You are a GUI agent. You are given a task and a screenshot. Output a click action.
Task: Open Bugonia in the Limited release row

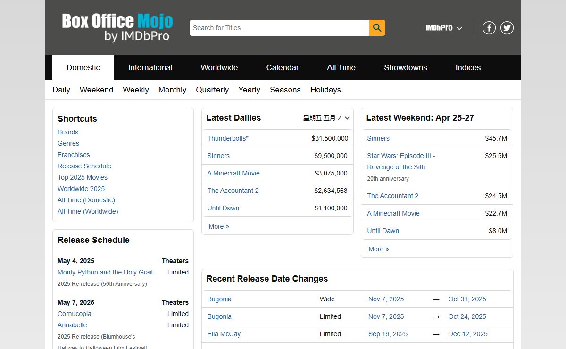(x=219, y=316)
